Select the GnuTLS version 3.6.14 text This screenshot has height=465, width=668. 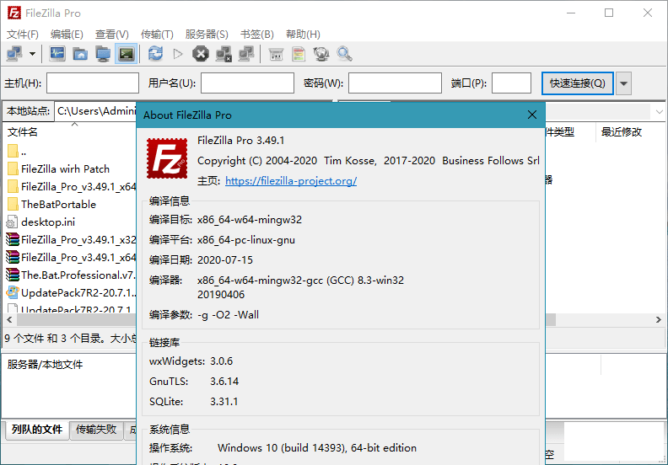click(x=224, y=382)
